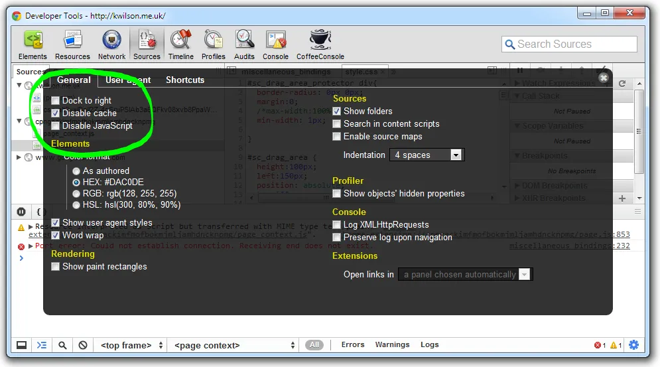Select HEX: #DAC0DE color format

pyautogui.click(x=76, y=183)
